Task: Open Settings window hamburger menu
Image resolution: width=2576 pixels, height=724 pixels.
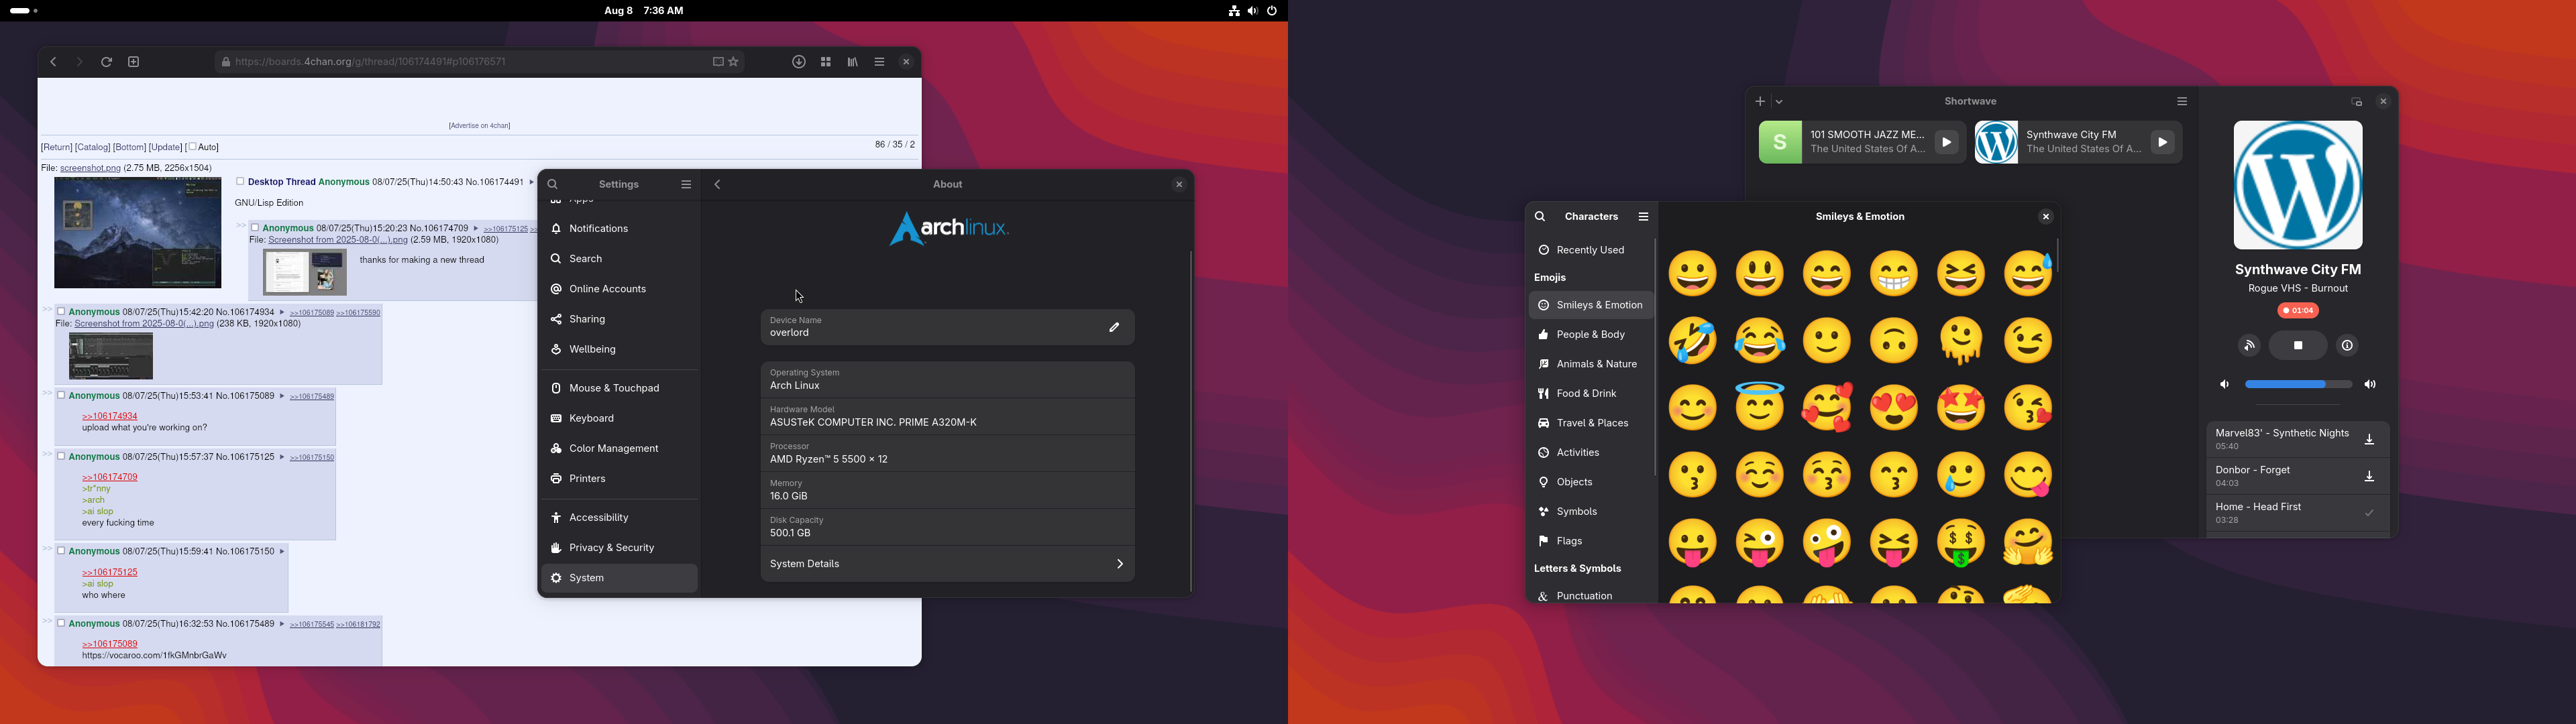Action: [x=686, y=184]
